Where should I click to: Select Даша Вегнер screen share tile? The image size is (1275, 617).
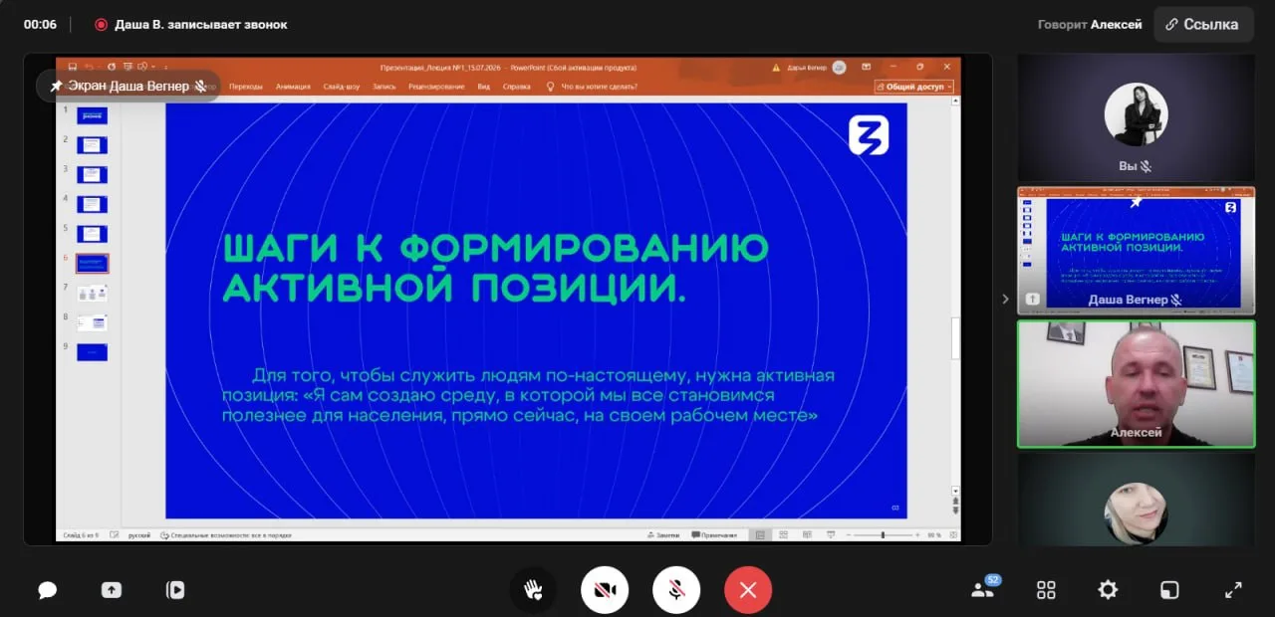click(x=1136, y=250)
